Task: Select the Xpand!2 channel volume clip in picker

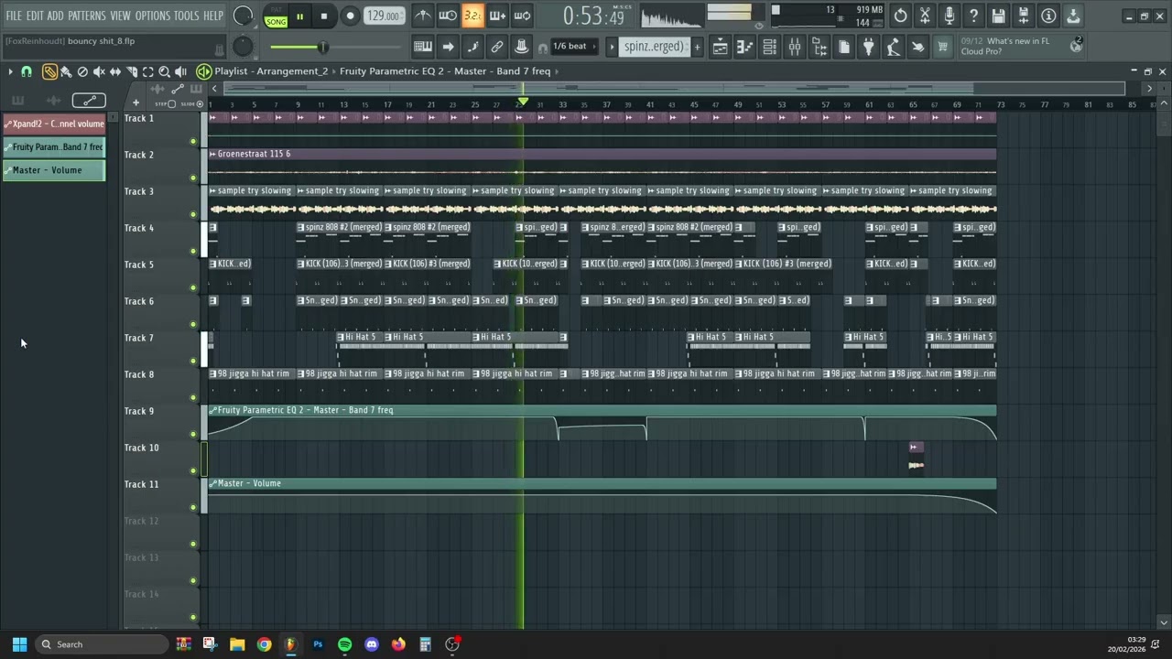Action: (54, 124)
